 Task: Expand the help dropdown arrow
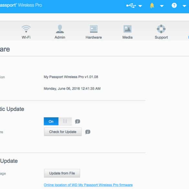tap(184, 6)
